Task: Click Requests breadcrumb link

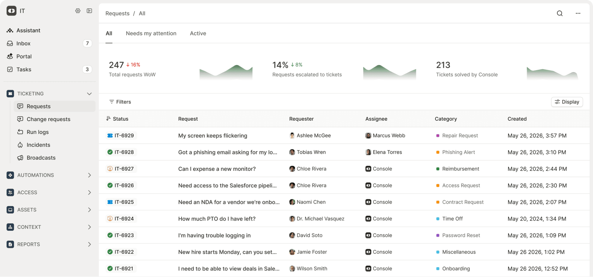Action: point(117,13)
